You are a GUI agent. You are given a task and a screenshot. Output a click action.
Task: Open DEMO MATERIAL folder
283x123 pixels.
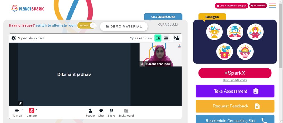pos(124,27)
